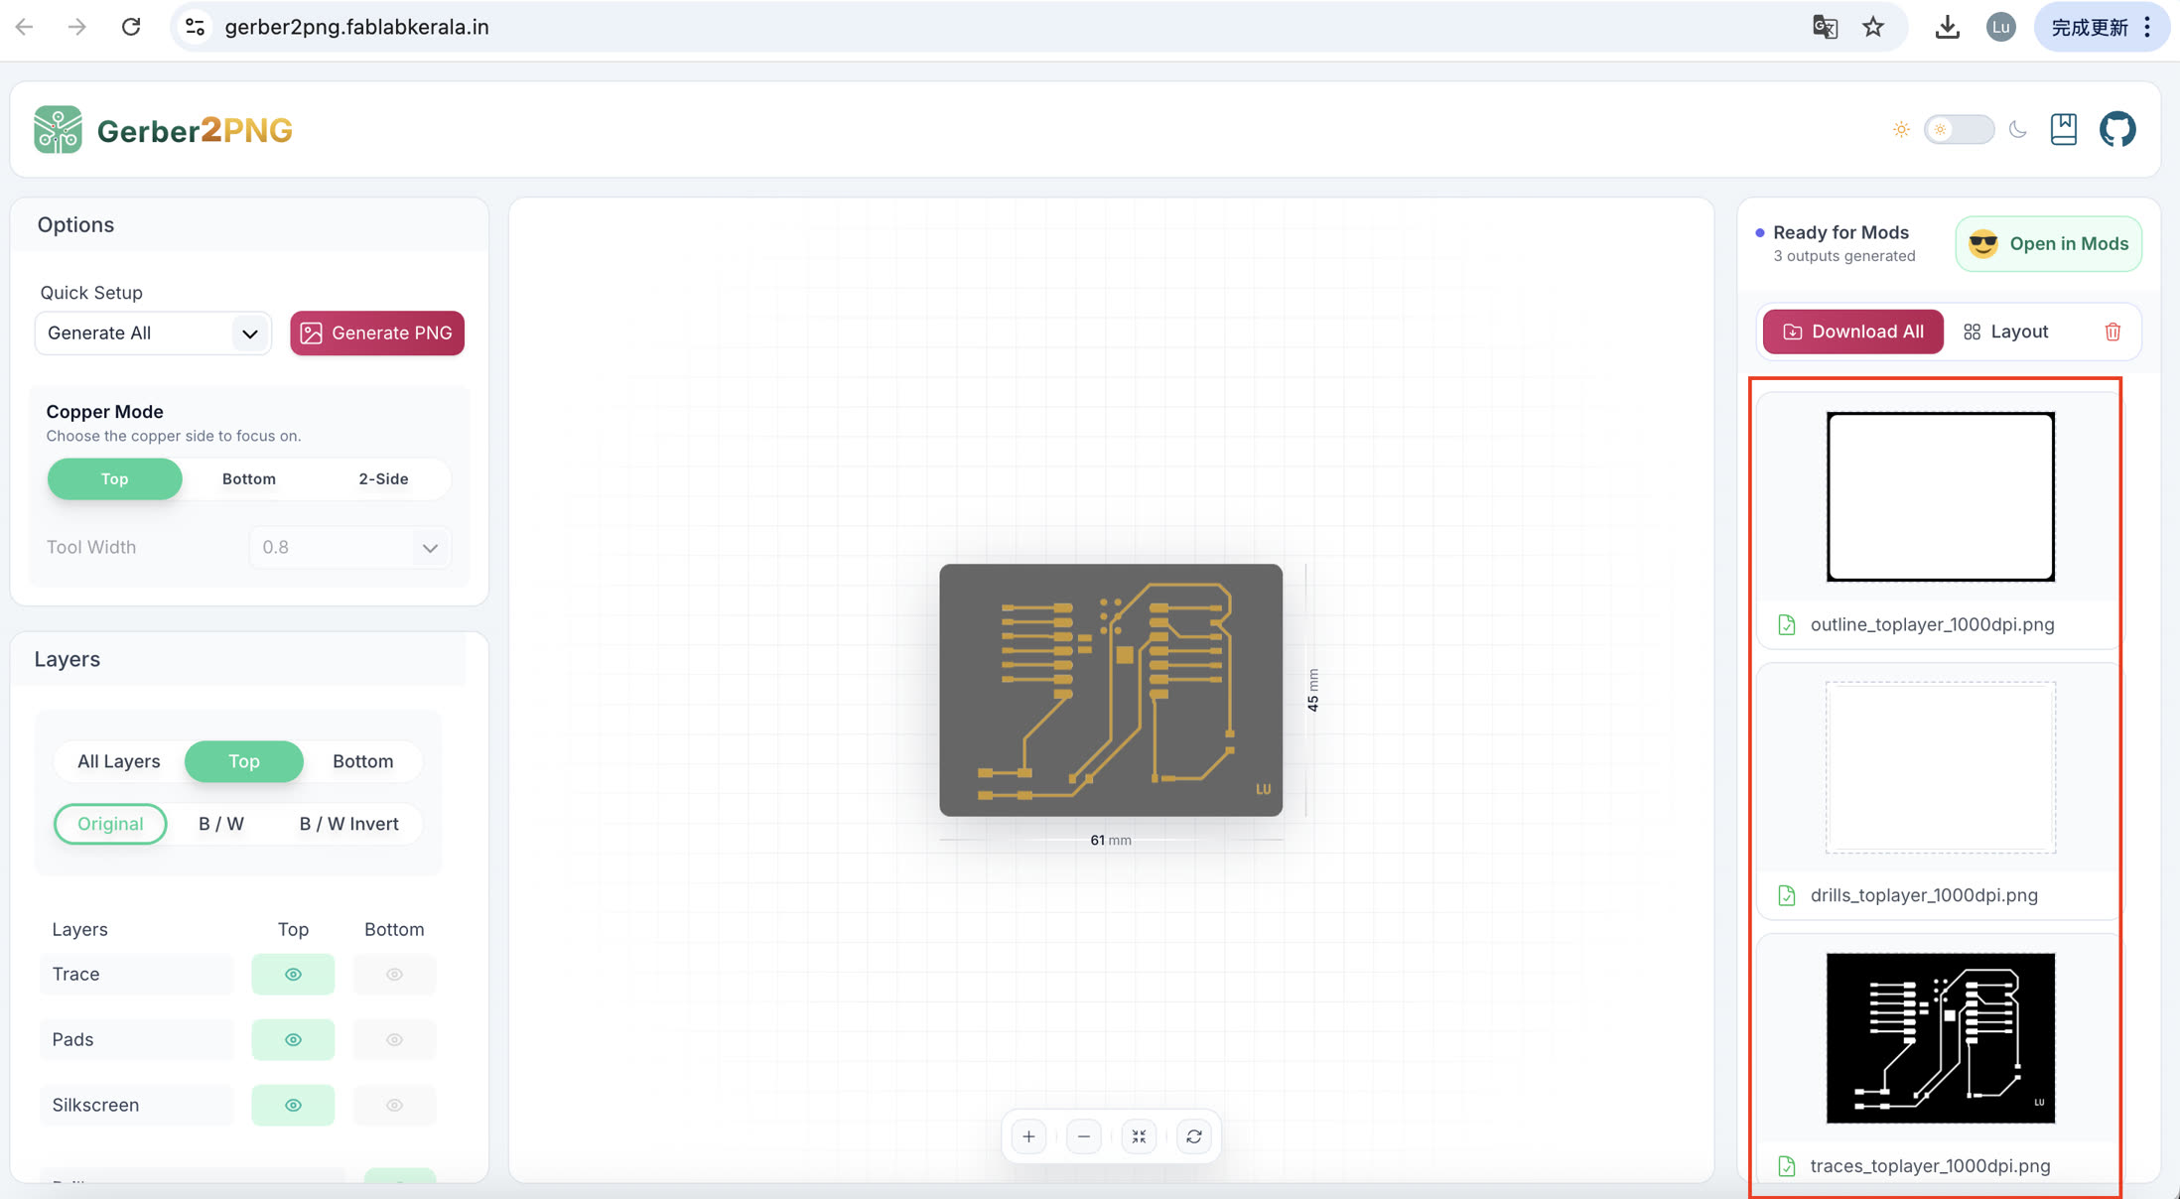Select B / W color mode

pyautogui.click(x=221, y=824)
